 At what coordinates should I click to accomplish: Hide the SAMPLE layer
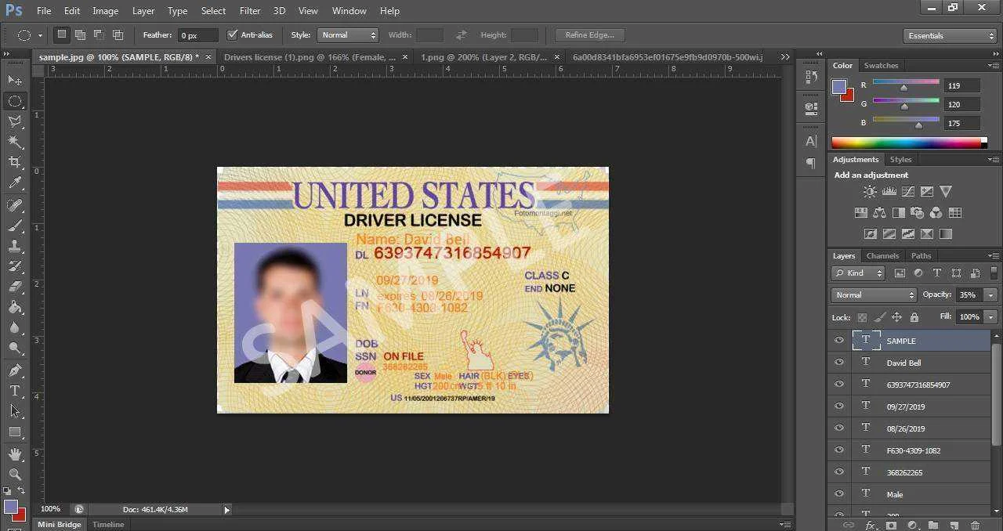pyautogui.click(x=839, y=340)
